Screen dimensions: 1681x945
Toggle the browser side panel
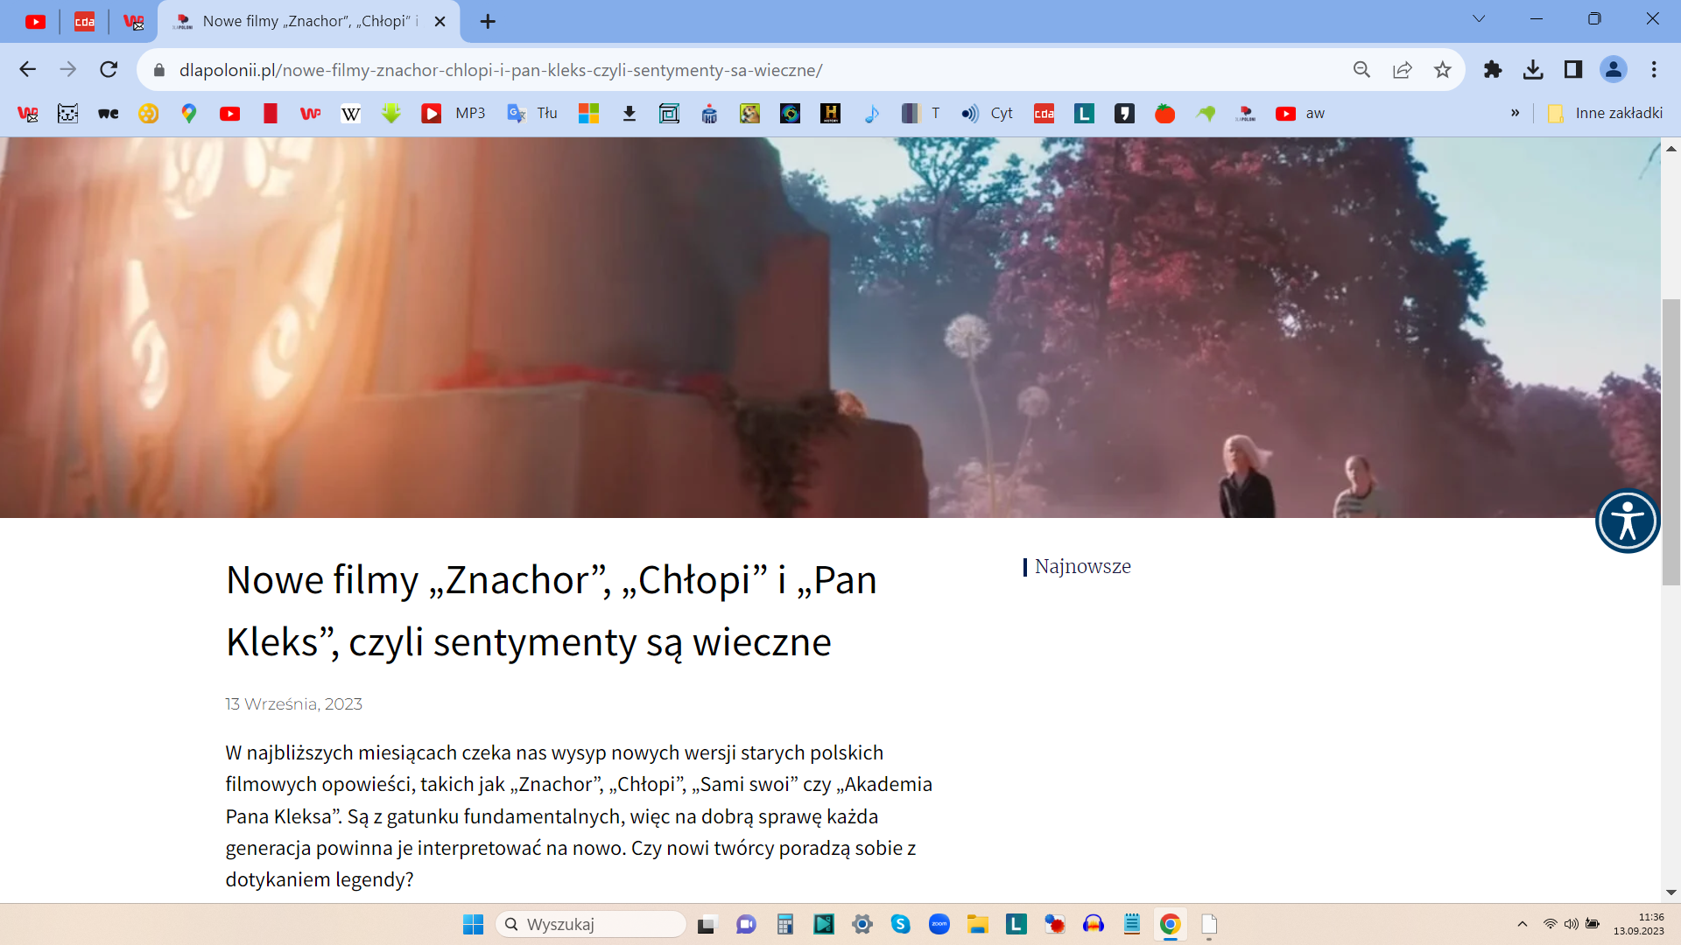point(1573,70)
